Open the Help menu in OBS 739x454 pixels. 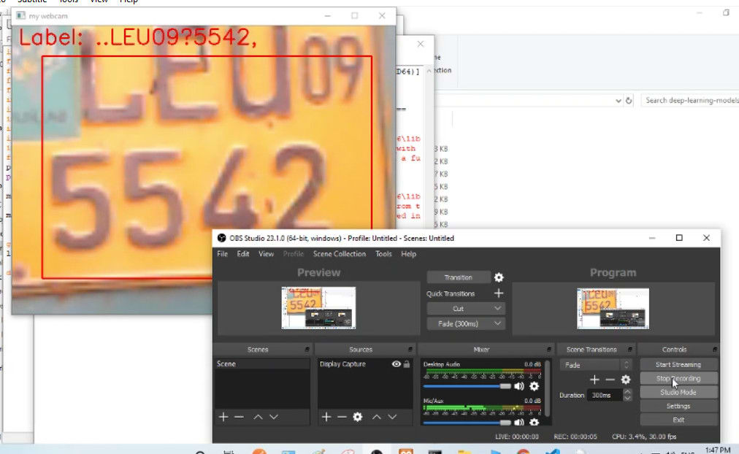409,254
